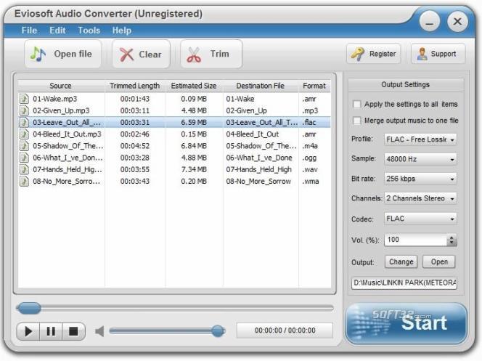Click the key Register icon

[x=358, y=54]
